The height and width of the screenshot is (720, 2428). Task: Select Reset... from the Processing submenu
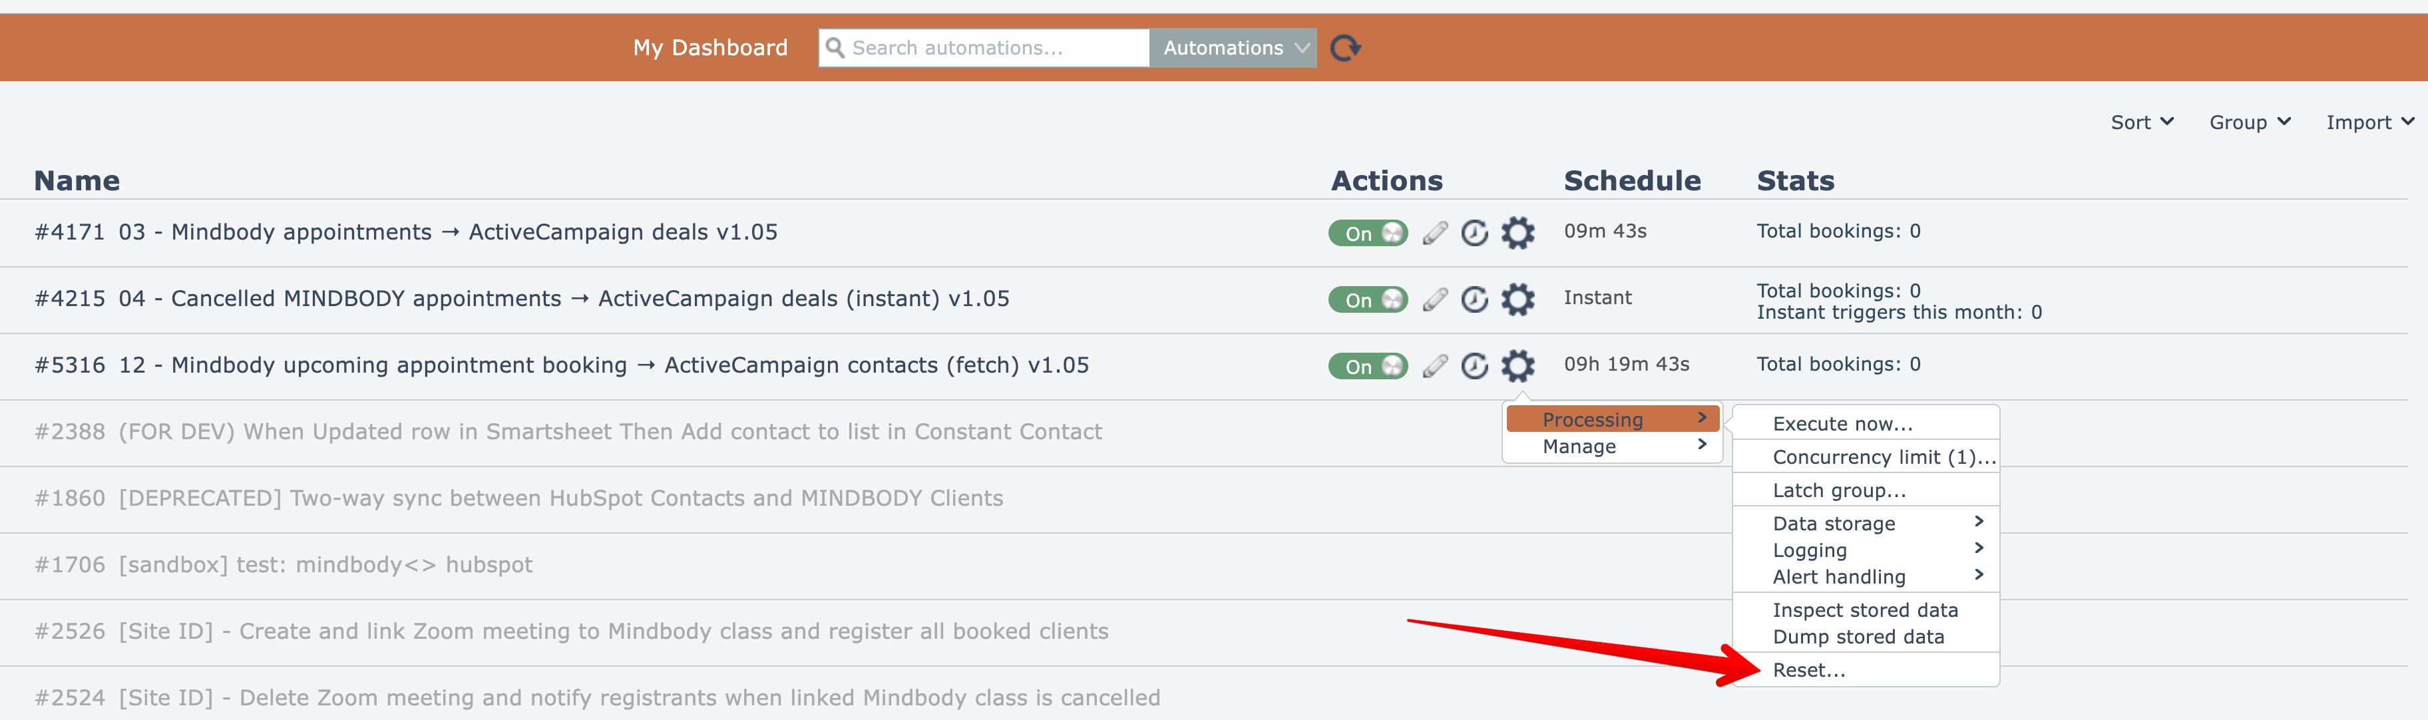point(1809,670)
